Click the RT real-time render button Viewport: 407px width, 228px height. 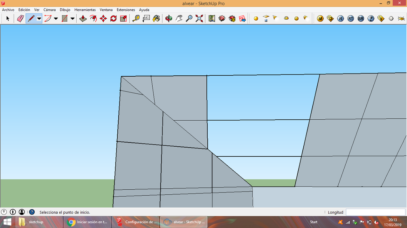click(x=351, y=19)
